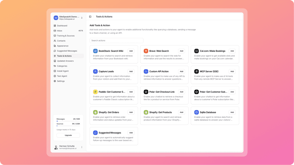Viewport: 294px width, 165px height.
Task: Click the 'Add Tools & Action' heading
Action: (x=100, y=25)
